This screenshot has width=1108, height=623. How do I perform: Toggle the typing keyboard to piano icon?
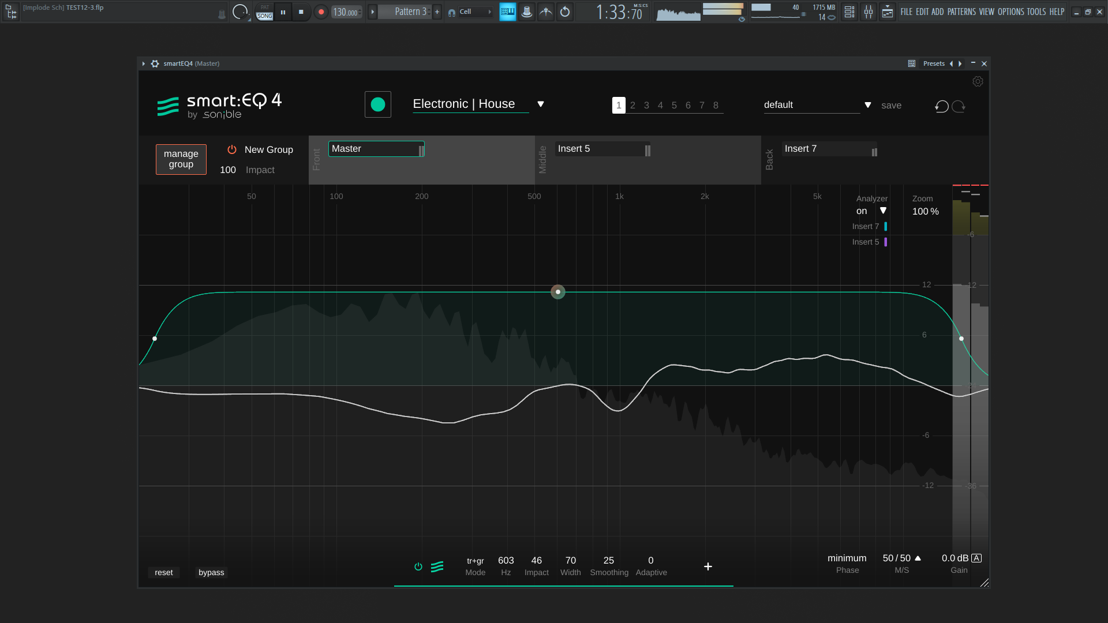tap(508, 12)
